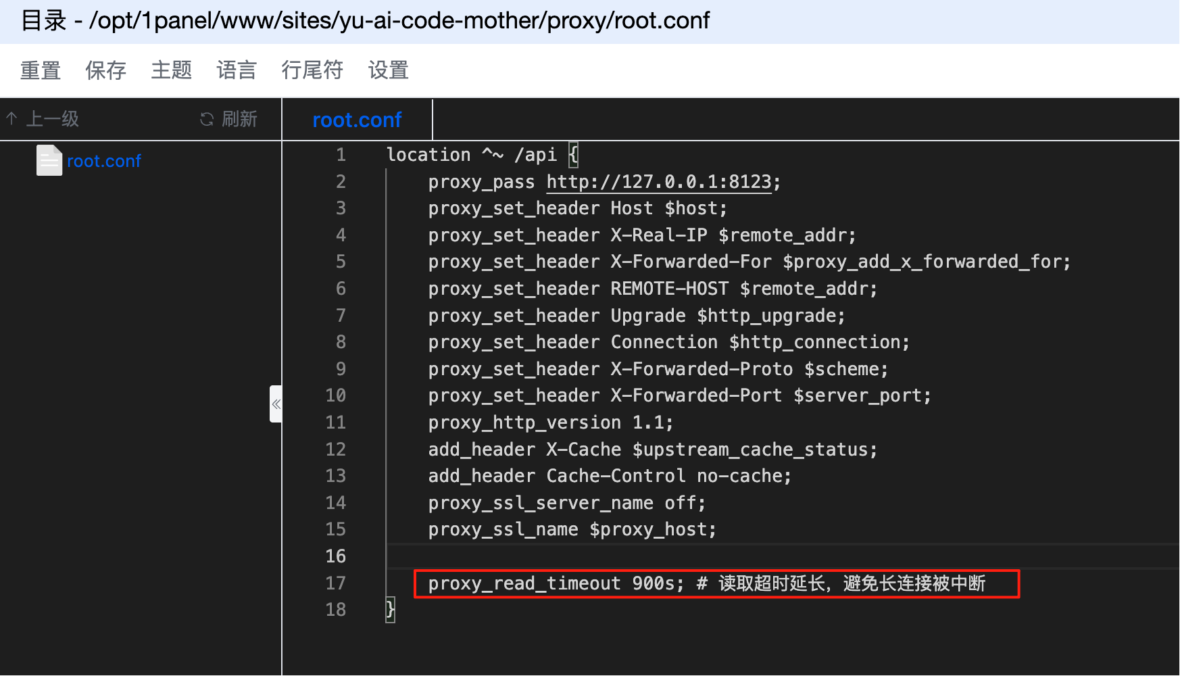
Task: Click line number 1 in the gutter
Action: (x=341, y=155)
